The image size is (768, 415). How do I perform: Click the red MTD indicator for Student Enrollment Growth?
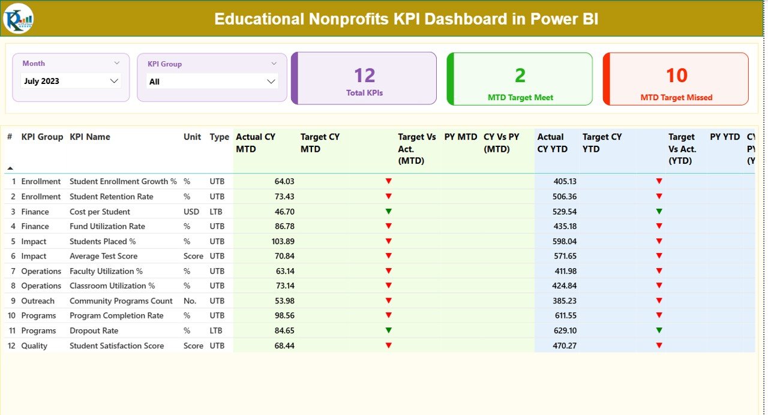click(x=389, y=181)
